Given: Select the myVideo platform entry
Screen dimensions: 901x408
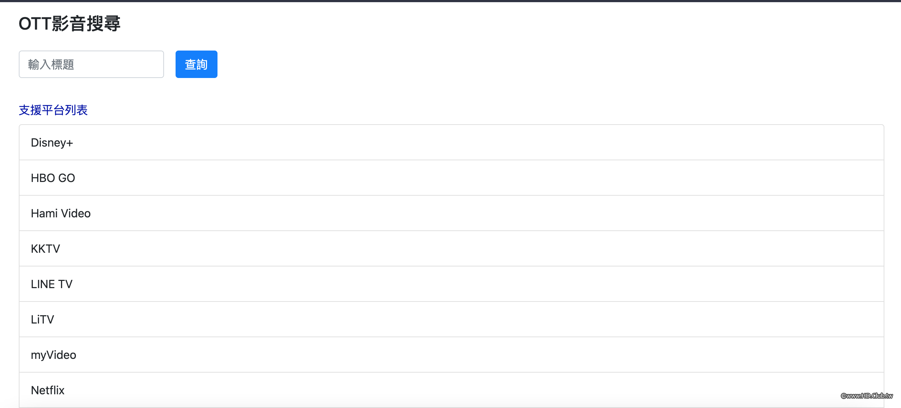Looking at the screenshot, I should (451, 355).
